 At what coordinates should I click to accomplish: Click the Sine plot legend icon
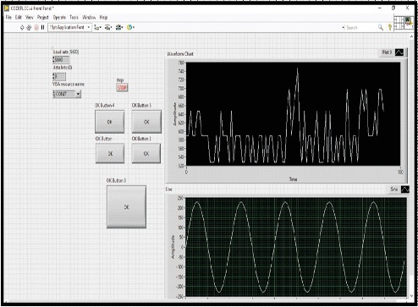(404, 189)
